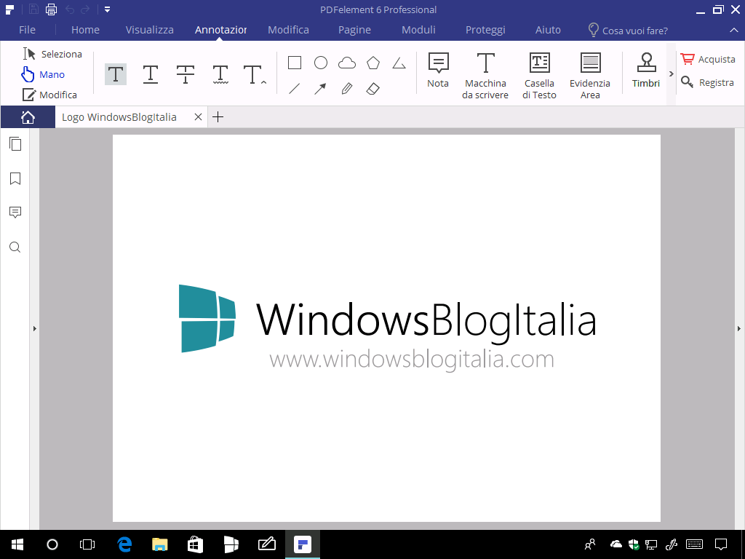Pick the Eraser tool
The height and width of the screenshot is (559, 745).
pyautogui.click(x=373, y=88)
